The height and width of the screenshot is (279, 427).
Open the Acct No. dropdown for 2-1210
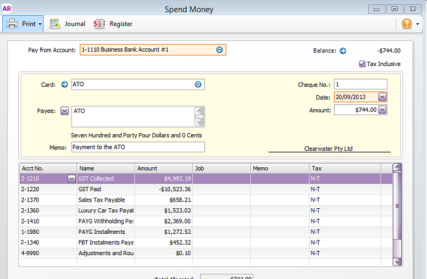72,178
